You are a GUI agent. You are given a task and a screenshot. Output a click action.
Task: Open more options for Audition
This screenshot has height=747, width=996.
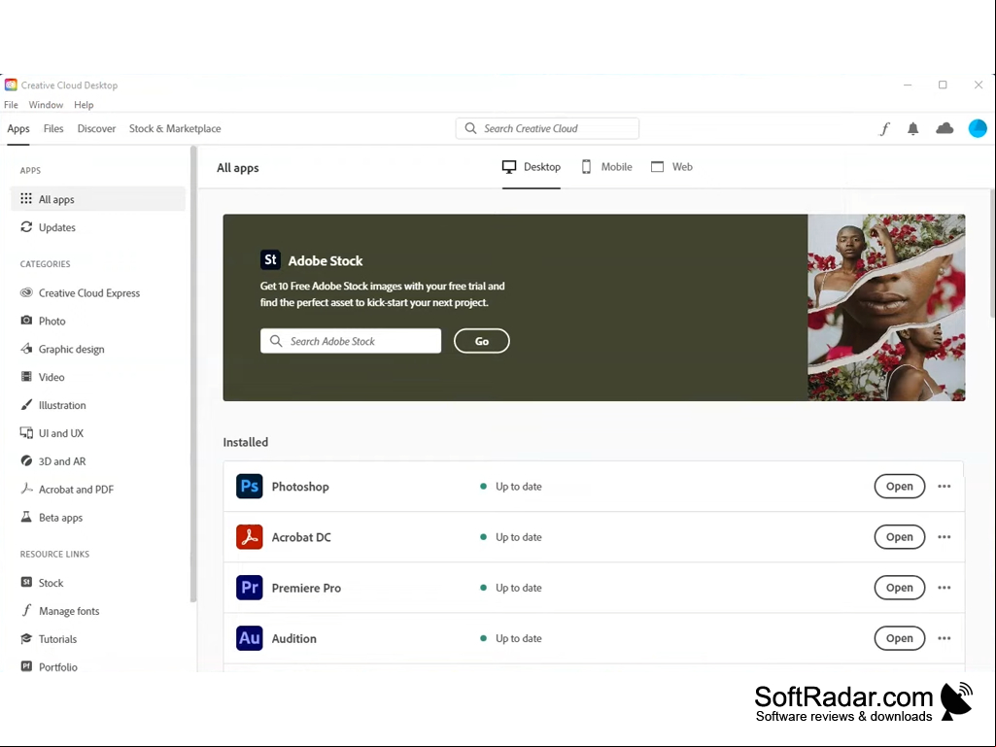tap(944, 638)
